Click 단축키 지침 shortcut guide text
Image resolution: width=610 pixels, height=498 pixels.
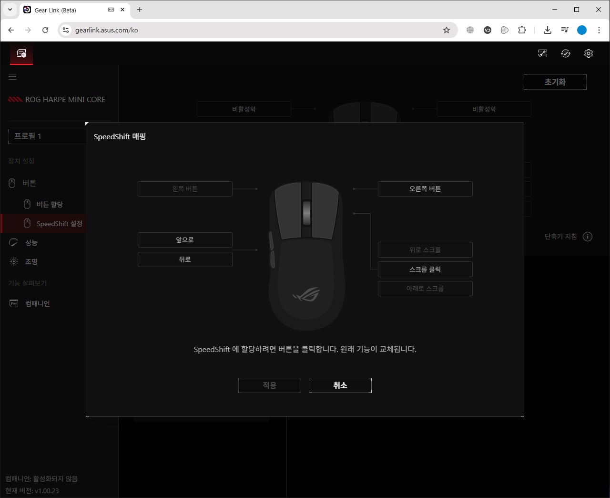560,237
